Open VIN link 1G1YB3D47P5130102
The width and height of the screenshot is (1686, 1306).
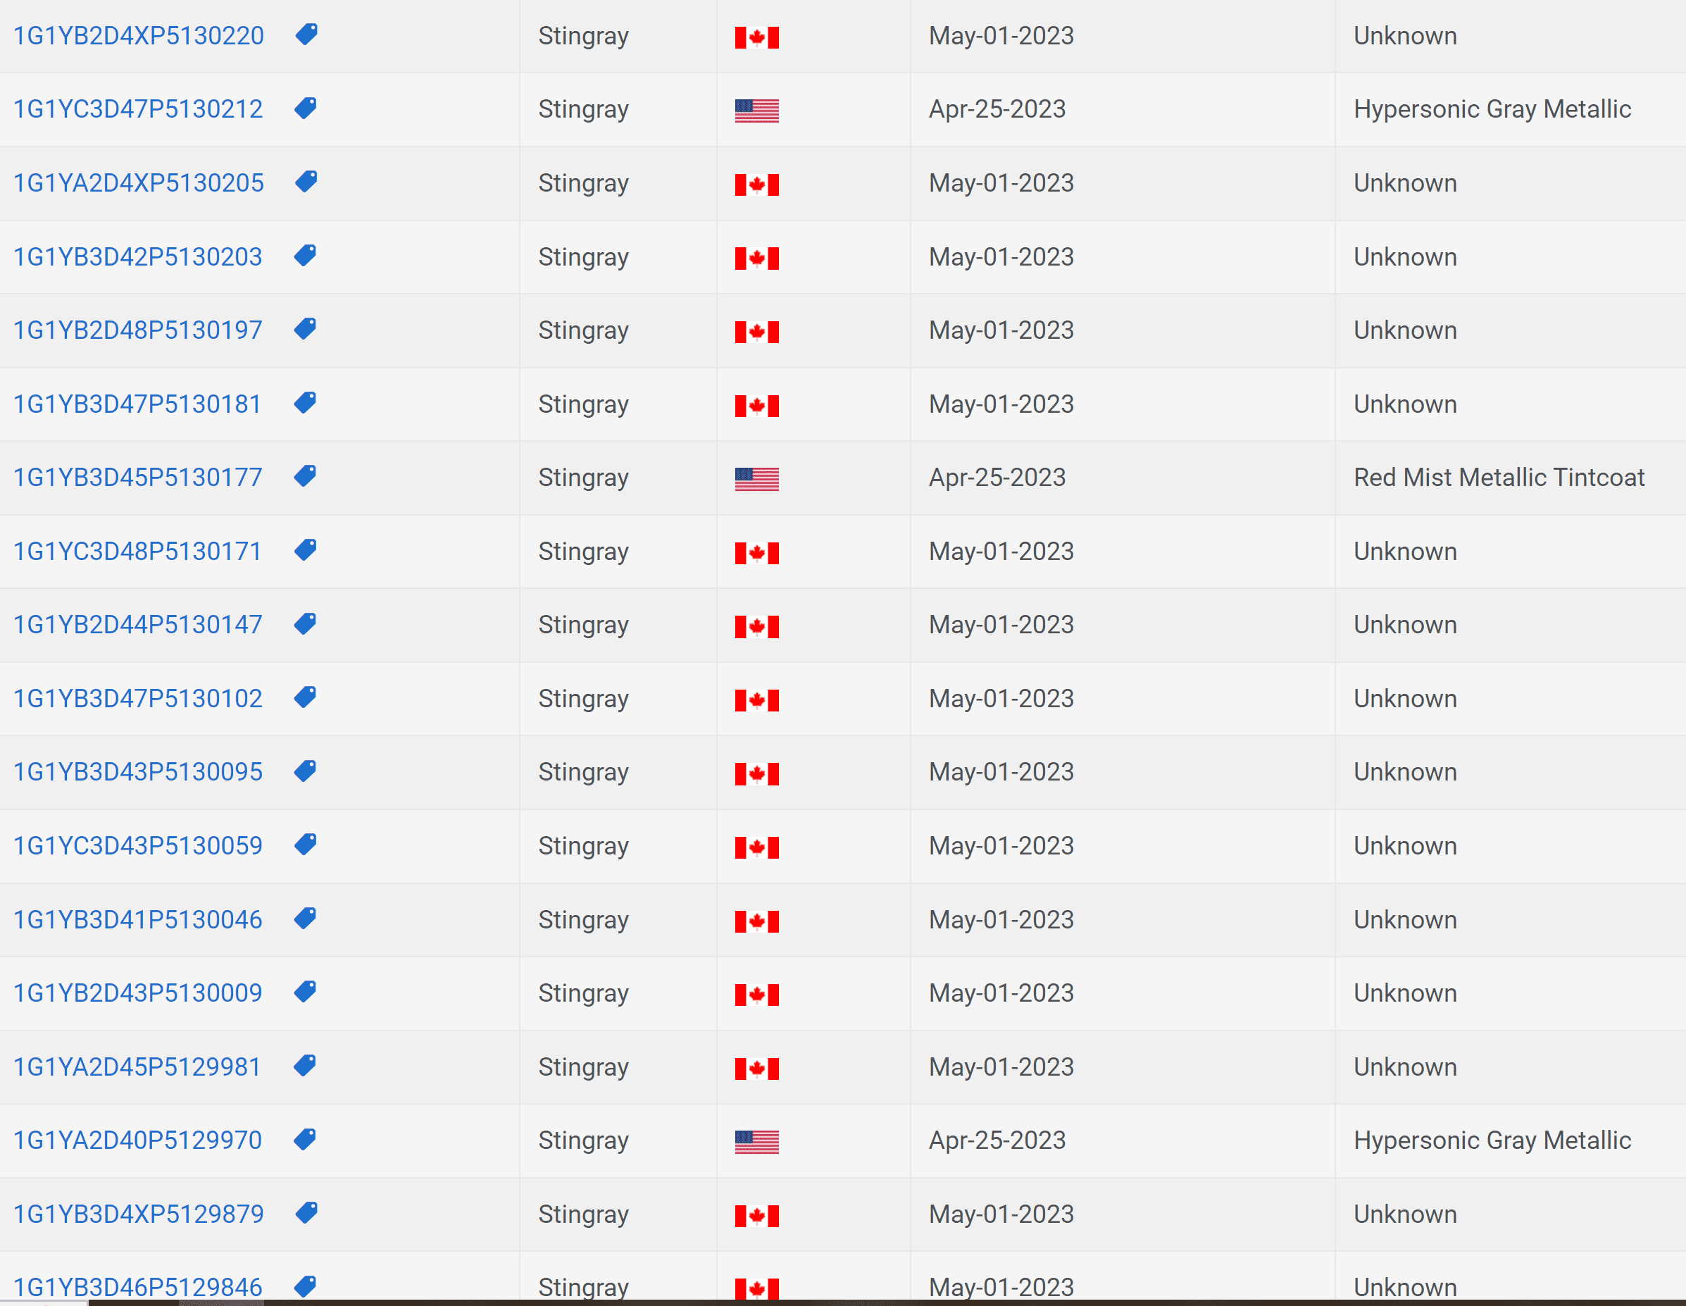point(138,698)
